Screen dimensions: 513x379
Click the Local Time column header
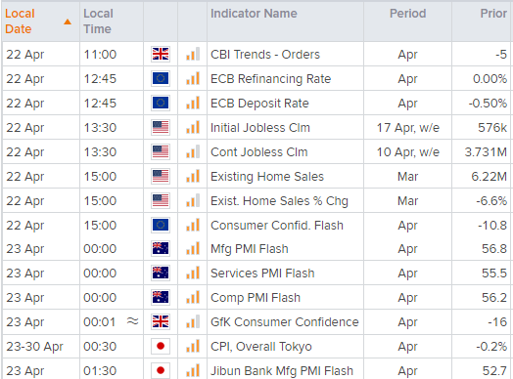click(98, 21)
